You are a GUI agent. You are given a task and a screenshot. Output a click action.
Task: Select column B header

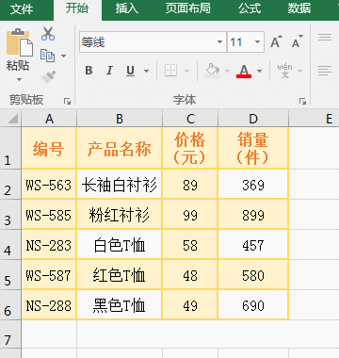pos(120,119)
